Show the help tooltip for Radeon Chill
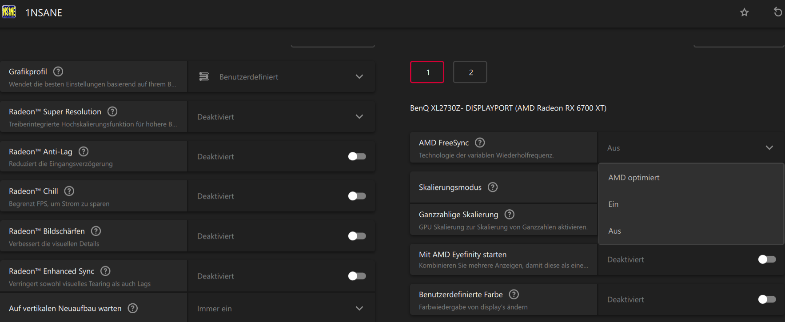Screen dimensions: 785x322 [x=69, y=191]
